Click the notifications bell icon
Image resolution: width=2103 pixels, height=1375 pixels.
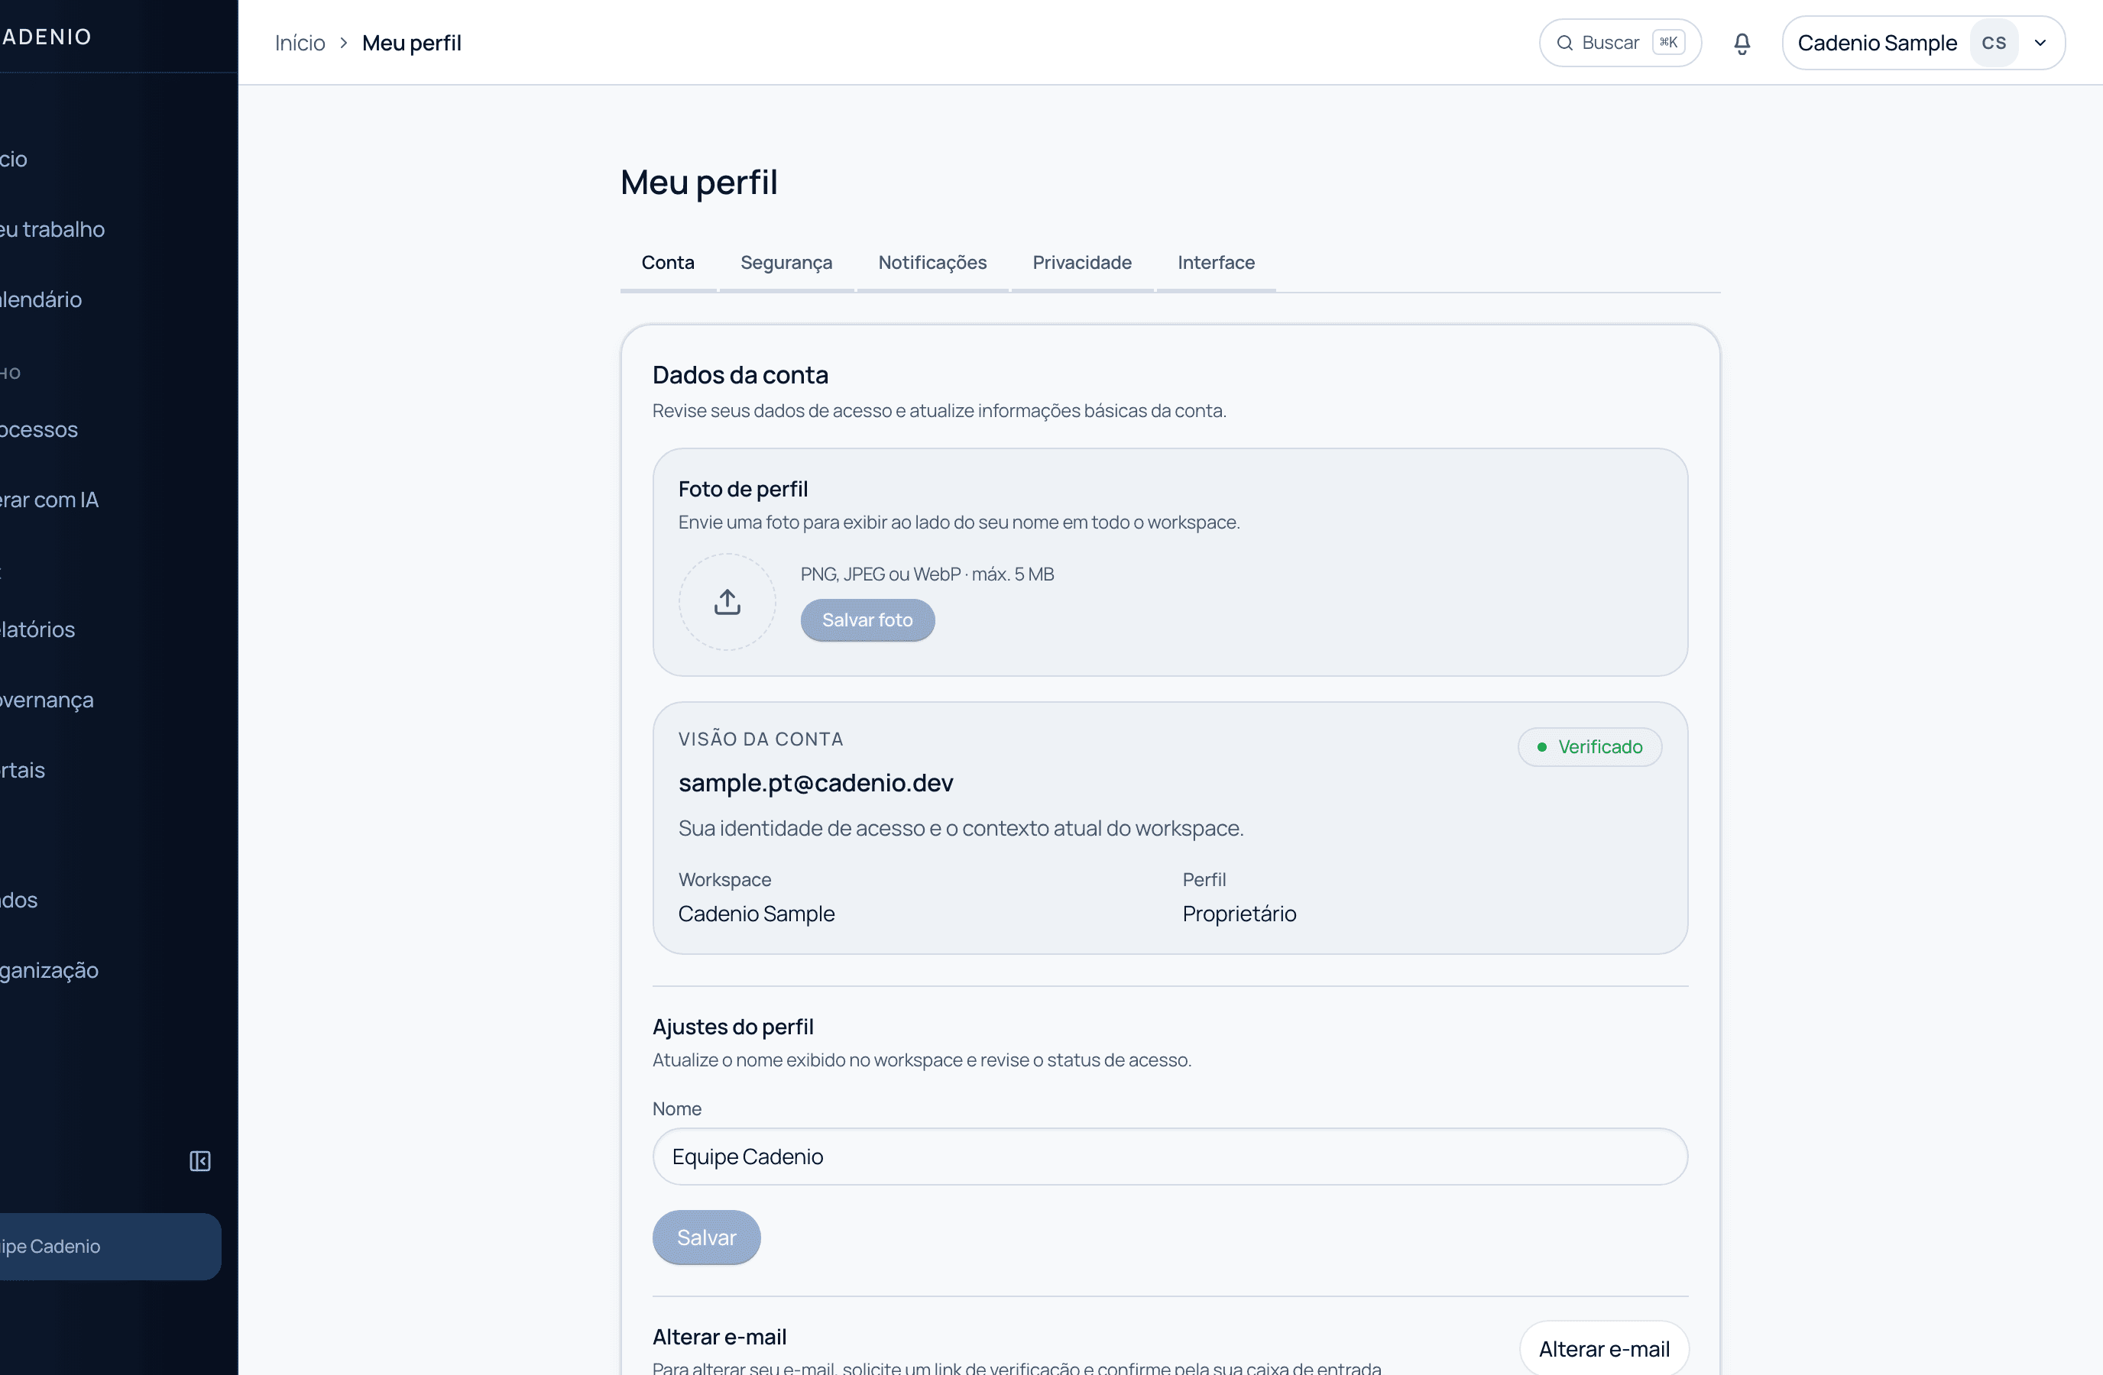[1742, 44]
